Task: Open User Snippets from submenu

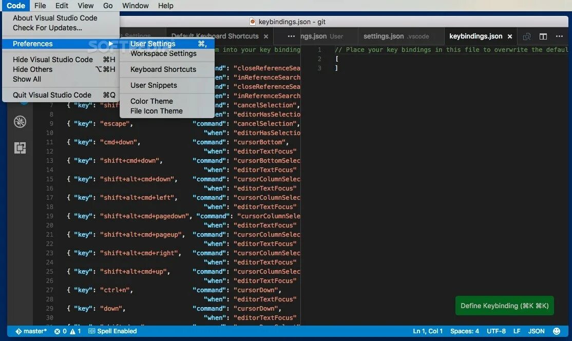Action: pos(167,85)
